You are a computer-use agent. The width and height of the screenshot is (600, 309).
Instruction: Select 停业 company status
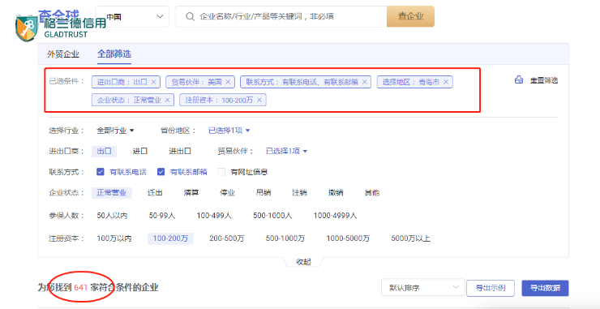coord(227,192)
